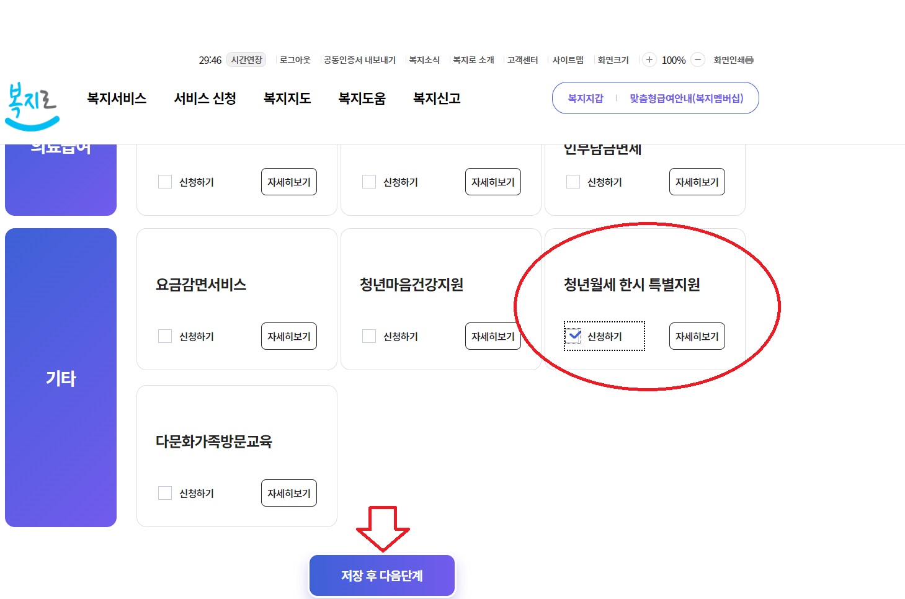Uncheck 신청하기 for 청년월세 한시 특별지원
Screen dimensions: 905x599
click(573, 335)
